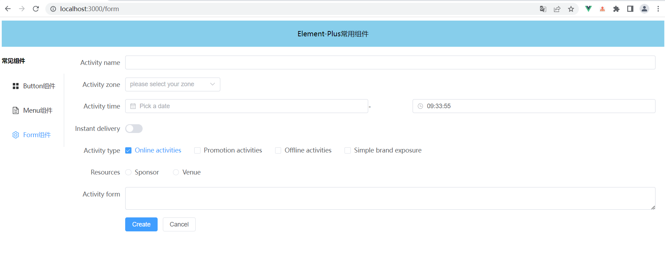
Task: Click the share page icon
Action: pyautogui.click(x=557, y=9)
